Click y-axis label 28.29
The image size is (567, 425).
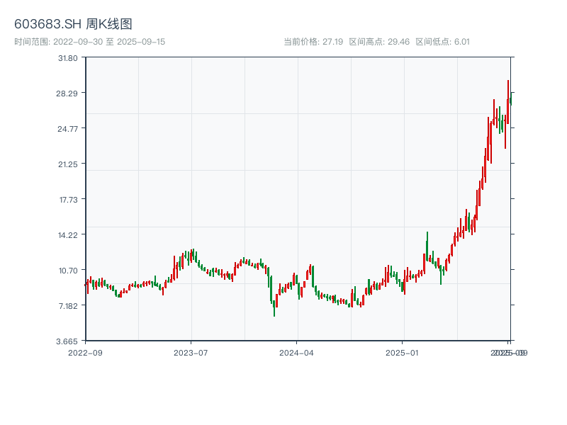point(67,93)
